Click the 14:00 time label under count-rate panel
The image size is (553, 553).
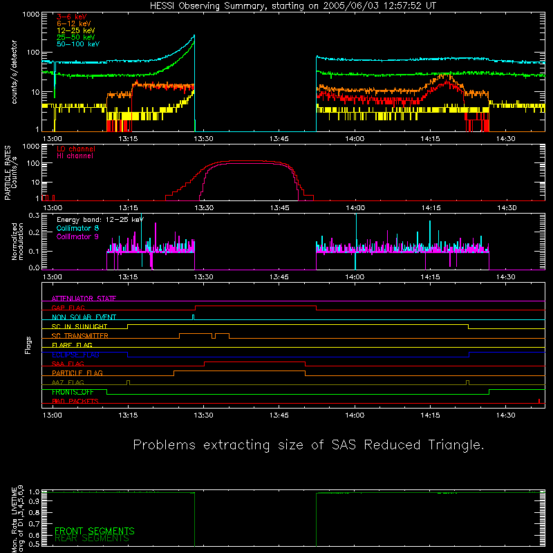click(355, 139)
